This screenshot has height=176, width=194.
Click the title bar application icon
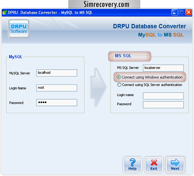(5, 12)
